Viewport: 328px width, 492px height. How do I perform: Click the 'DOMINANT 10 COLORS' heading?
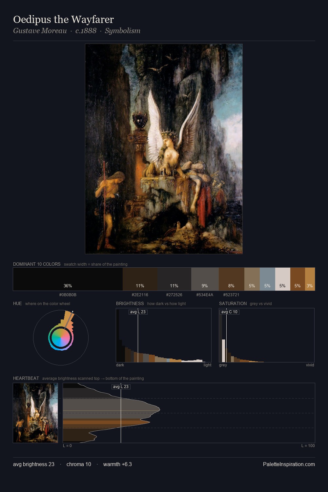click(x=37, y=264)
